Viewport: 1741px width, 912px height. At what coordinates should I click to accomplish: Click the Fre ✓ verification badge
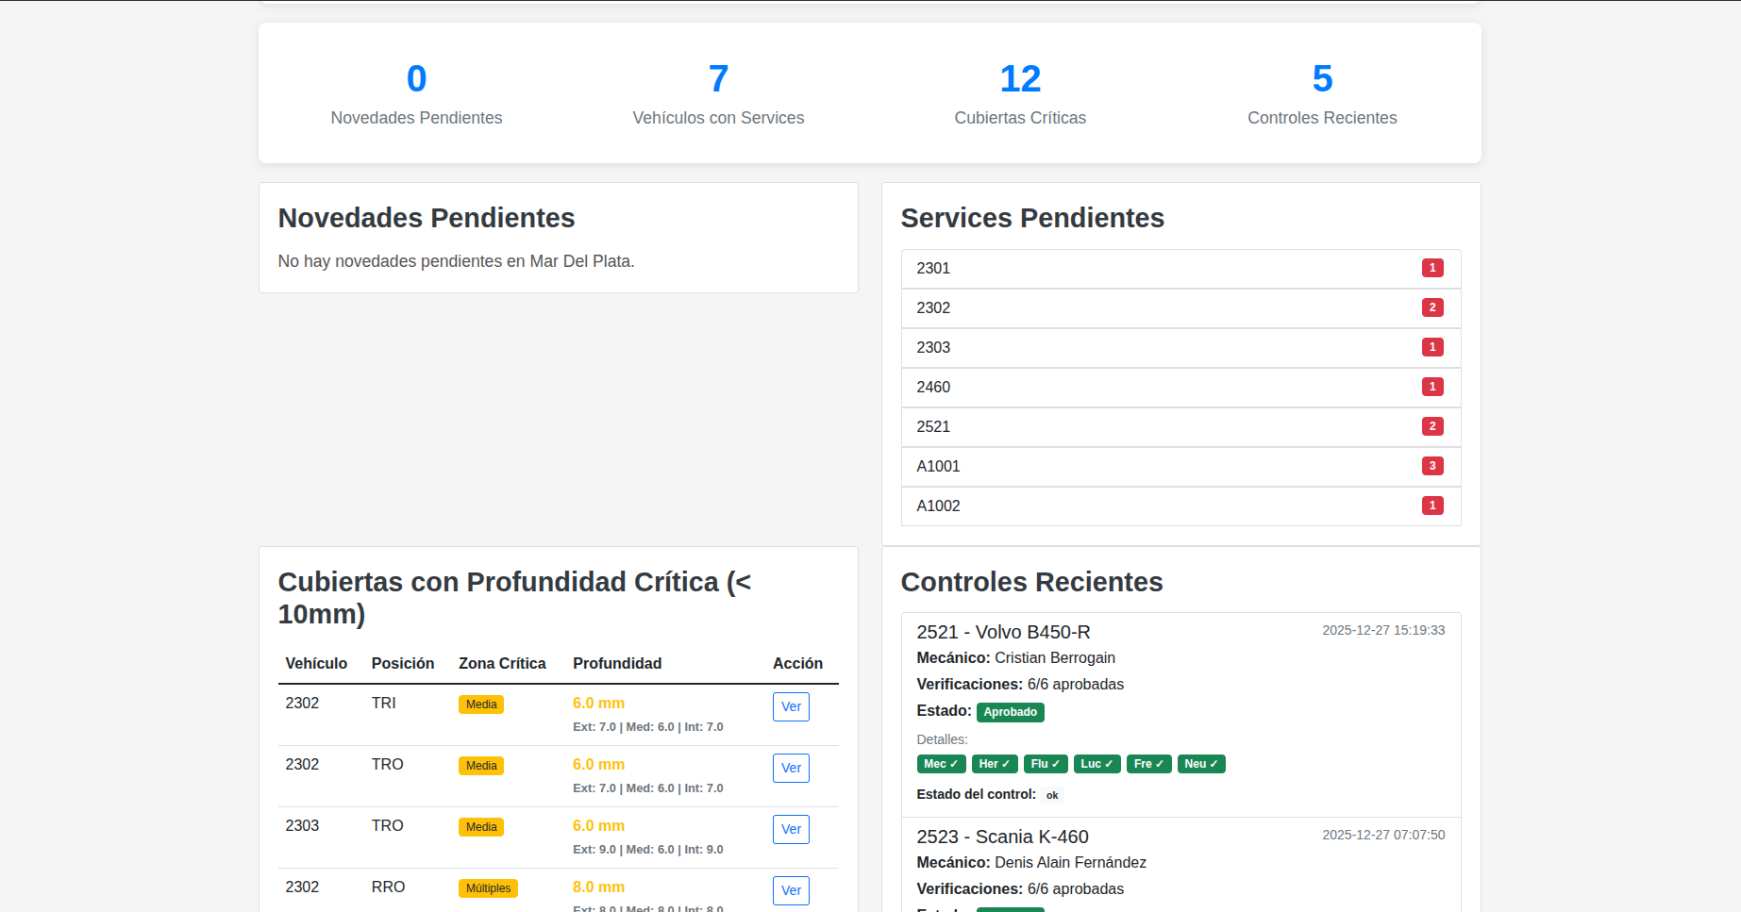click(x=1149, y=764)
